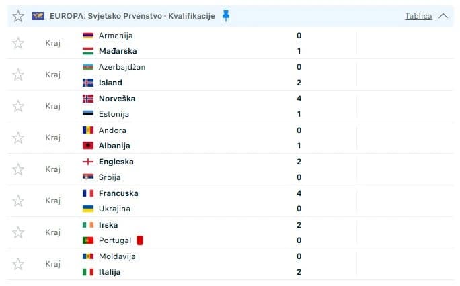The width and height of the screenshot is (460, 286).
Task: Click the Albanija flag icon
Action: coord(87,146)
